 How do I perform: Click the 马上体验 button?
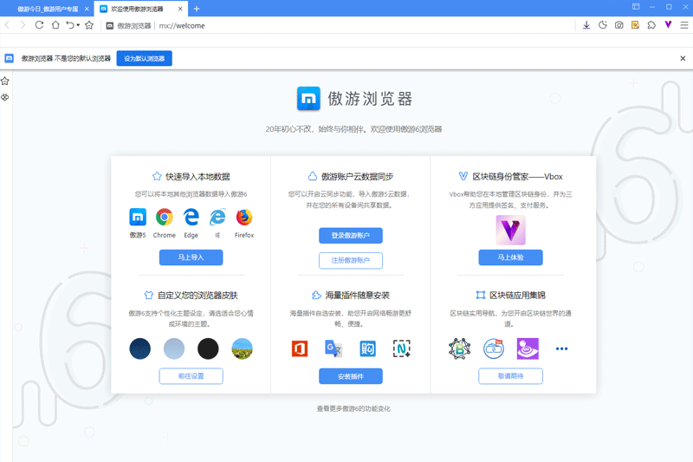[510, 257]
